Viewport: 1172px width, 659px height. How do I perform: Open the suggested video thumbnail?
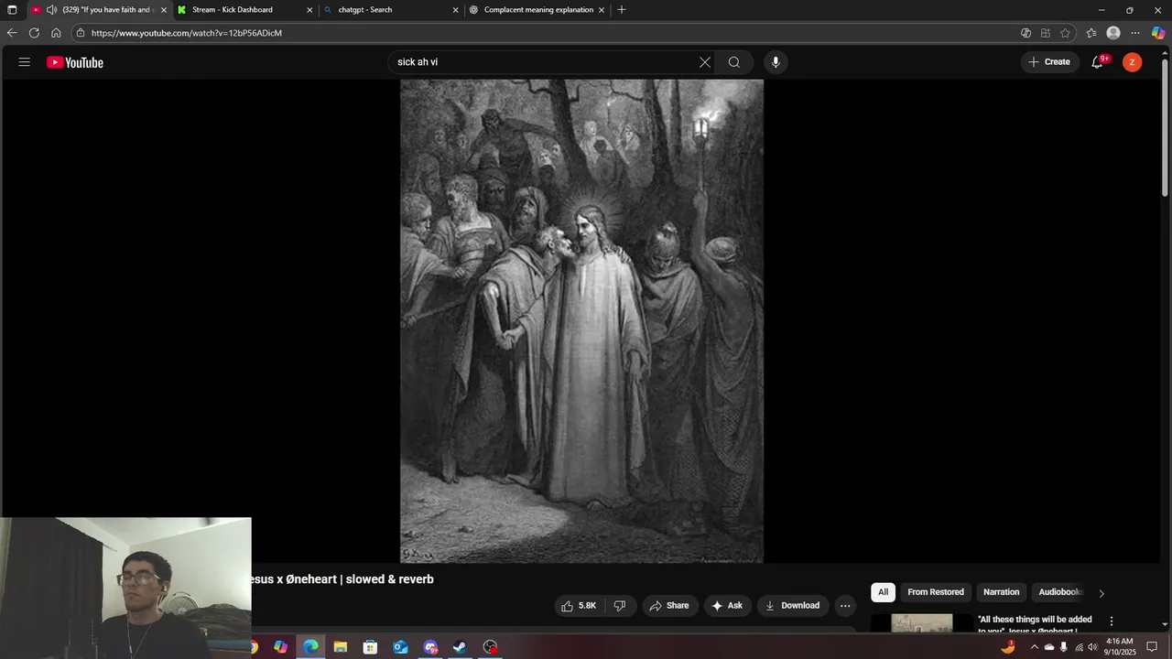922,623
